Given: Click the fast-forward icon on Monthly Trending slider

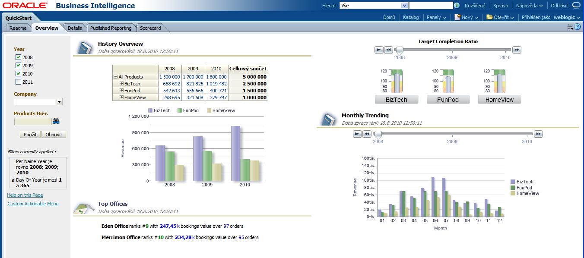Looking at the screenshot, I should pyautogui.click(x=538, y=134).
